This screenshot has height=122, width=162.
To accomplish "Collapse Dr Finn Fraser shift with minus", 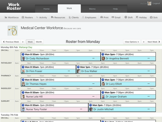I will [69, 71].
